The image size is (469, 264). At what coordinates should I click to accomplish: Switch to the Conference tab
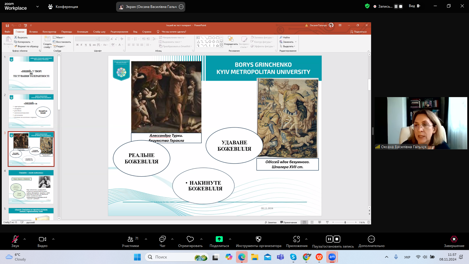[63, 7]
